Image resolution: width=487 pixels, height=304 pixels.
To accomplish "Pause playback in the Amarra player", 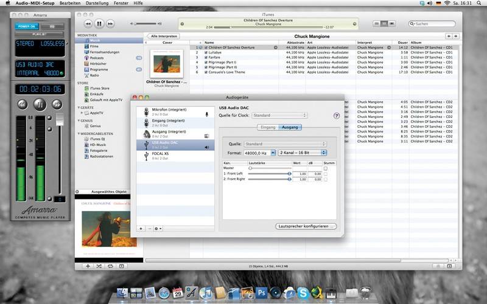I will (40, 105).
